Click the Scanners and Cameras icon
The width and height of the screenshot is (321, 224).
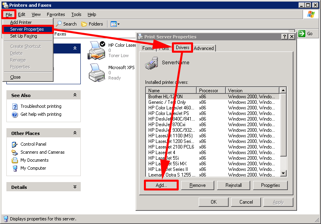click(x=15, y=153)
